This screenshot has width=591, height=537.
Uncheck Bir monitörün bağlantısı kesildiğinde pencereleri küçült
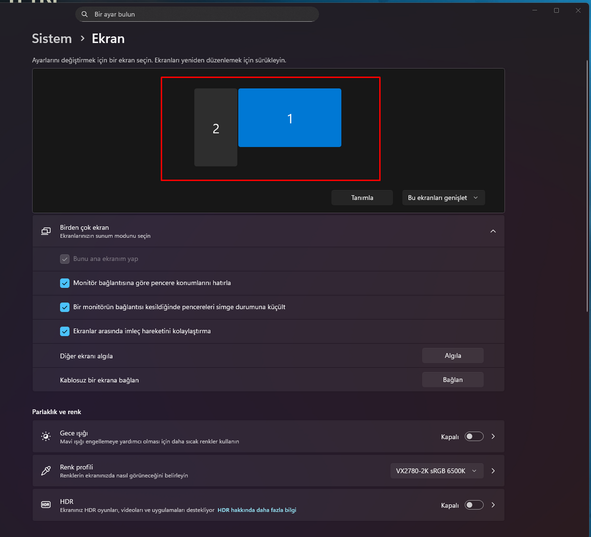tap(65, 307)
